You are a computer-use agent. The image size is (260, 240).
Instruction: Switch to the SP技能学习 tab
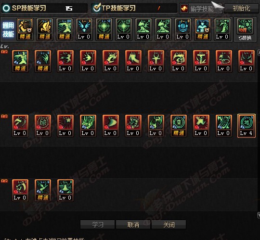[x=44, y=8]
